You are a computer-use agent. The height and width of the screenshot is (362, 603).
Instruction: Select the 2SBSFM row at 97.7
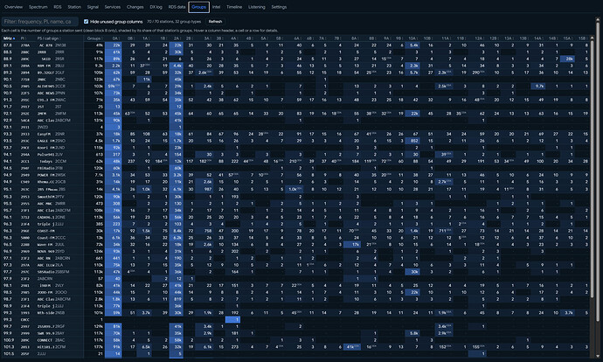tap(295, 272)
